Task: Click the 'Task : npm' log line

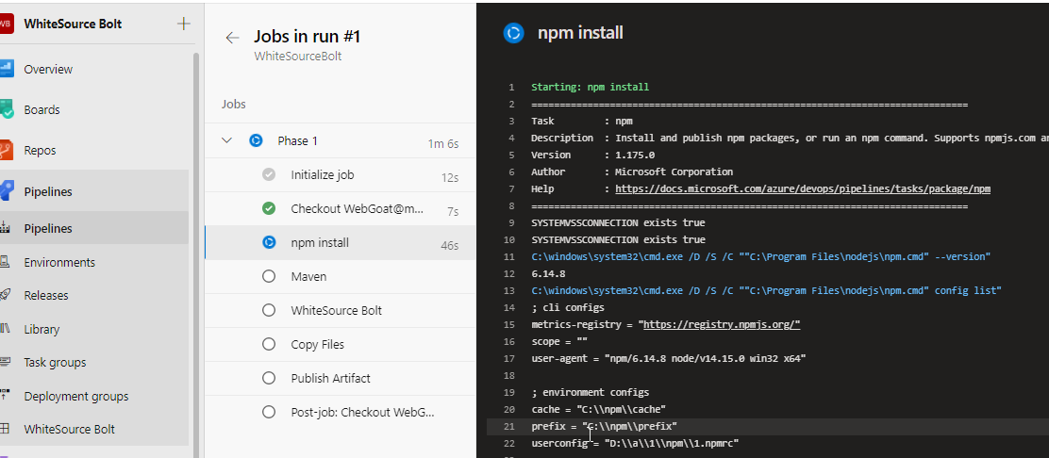Action: click(x=581, y=121)
